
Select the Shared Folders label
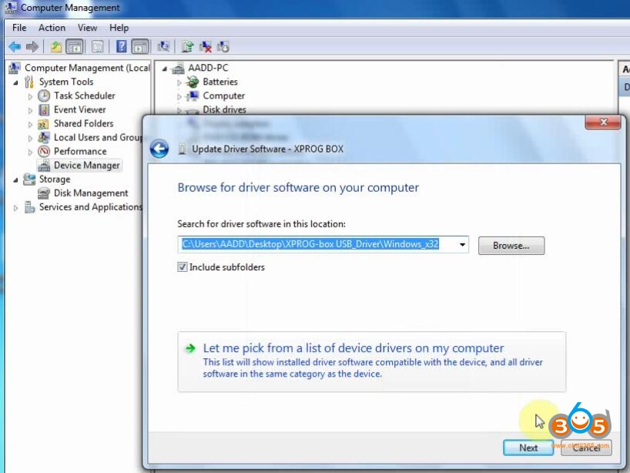click(x=84, y=123)
